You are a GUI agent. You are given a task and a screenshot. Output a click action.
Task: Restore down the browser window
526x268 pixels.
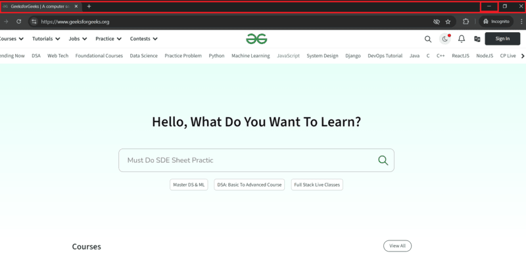click(505, 7)
